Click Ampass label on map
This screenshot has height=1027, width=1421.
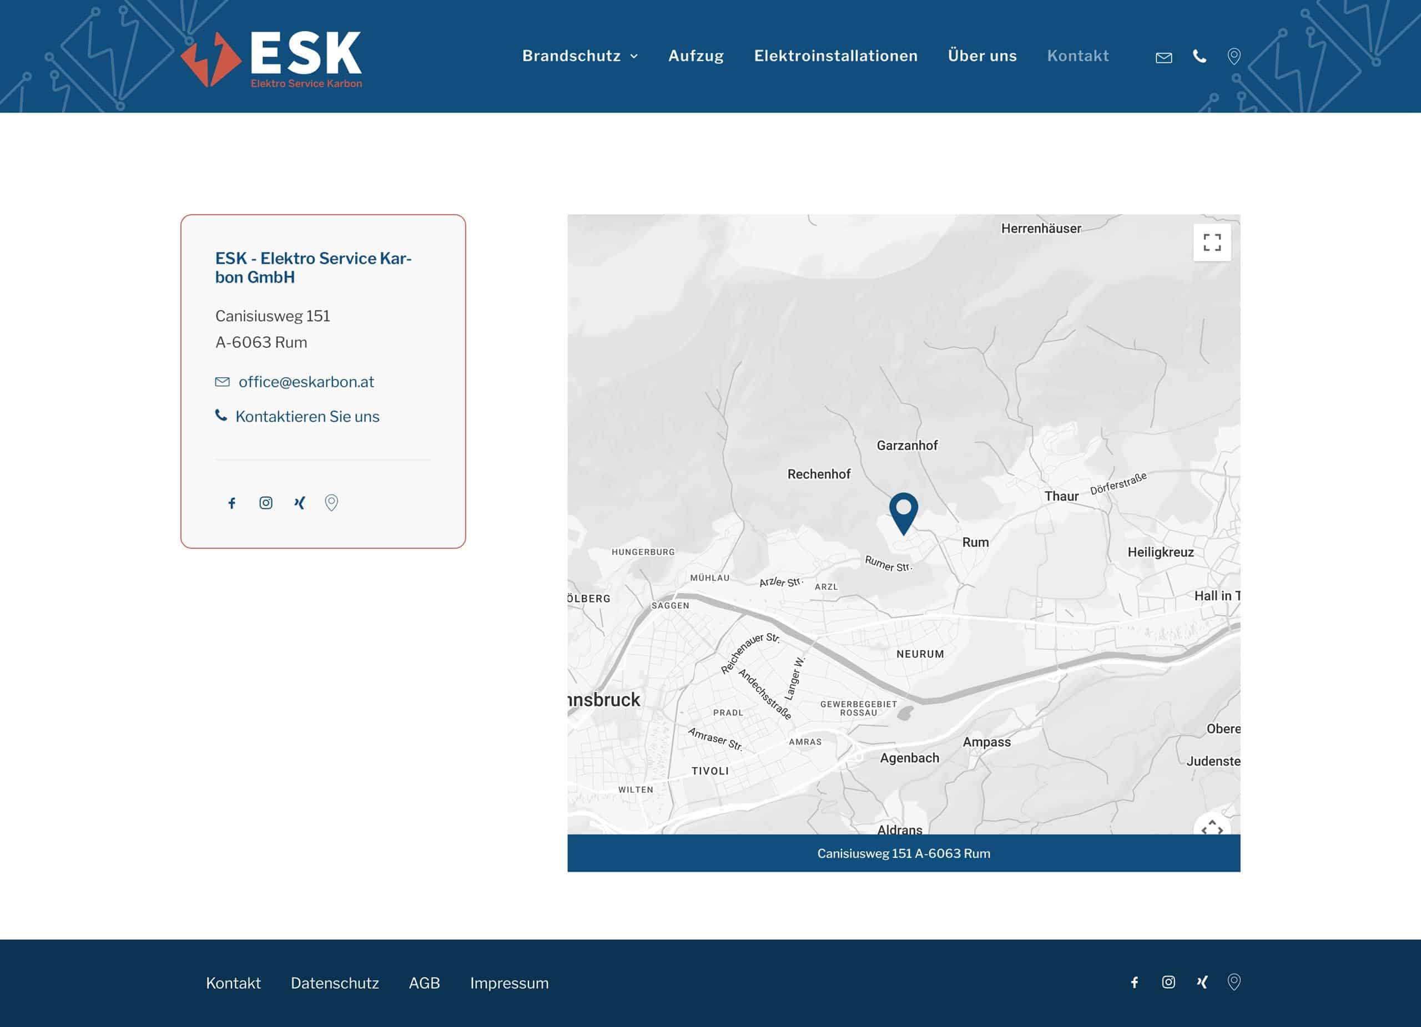(986, 742)
